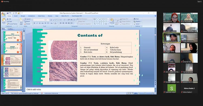The width and height of the screenshot is (203, 106).
Task: Pick the star shape in Drawing gallery
Action: [106, 24]
